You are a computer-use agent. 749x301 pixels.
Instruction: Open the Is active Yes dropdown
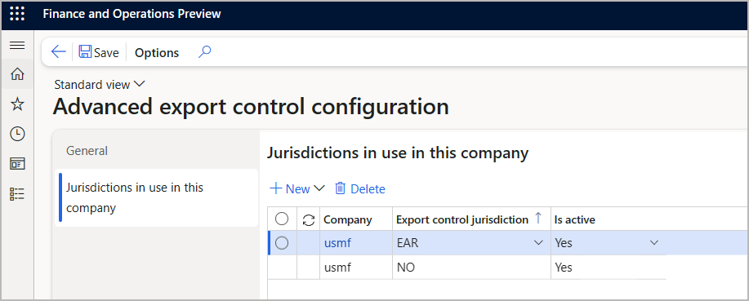tap(654, 243)
